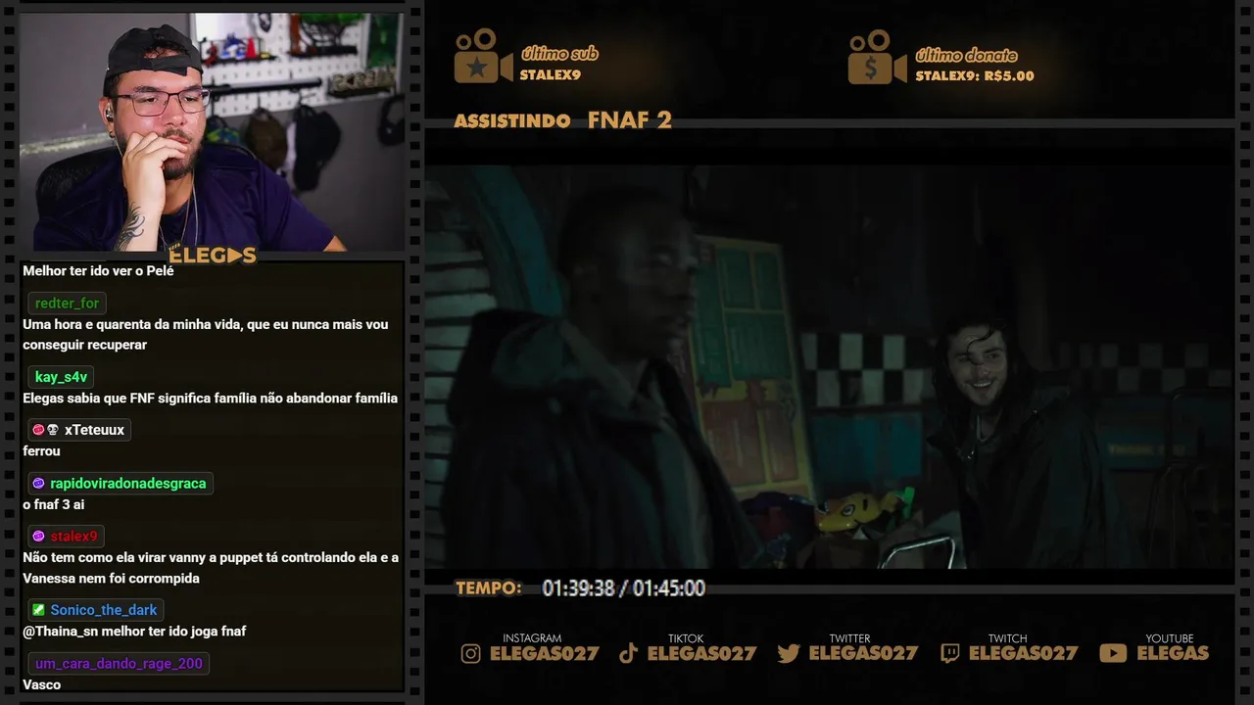Open chat username rapidoviradonadesgraca

[128, 484]
